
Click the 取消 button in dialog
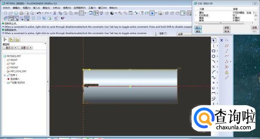tap(227, 31)
